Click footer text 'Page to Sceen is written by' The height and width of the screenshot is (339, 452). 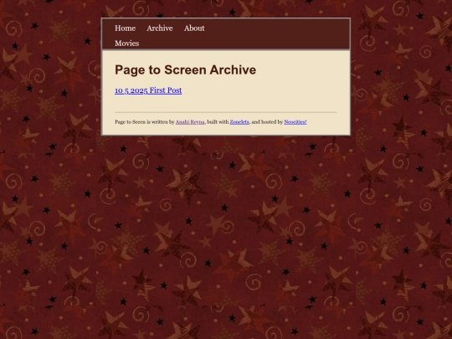click(145, 122)
